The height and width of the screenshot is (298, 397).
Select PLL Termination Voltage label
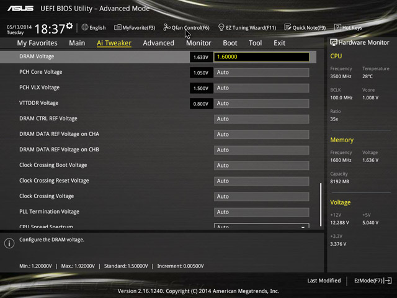pos(50,212)
